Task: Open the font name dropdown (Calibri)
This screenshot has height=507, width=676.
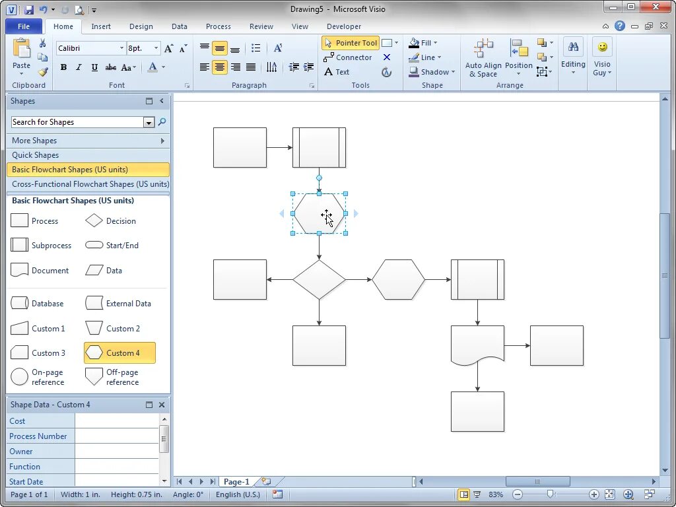Action: coord(121,48)
